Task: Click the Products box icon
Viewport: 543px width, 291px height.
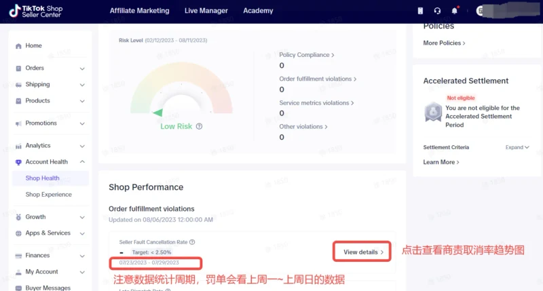Action: coord(18,101)
